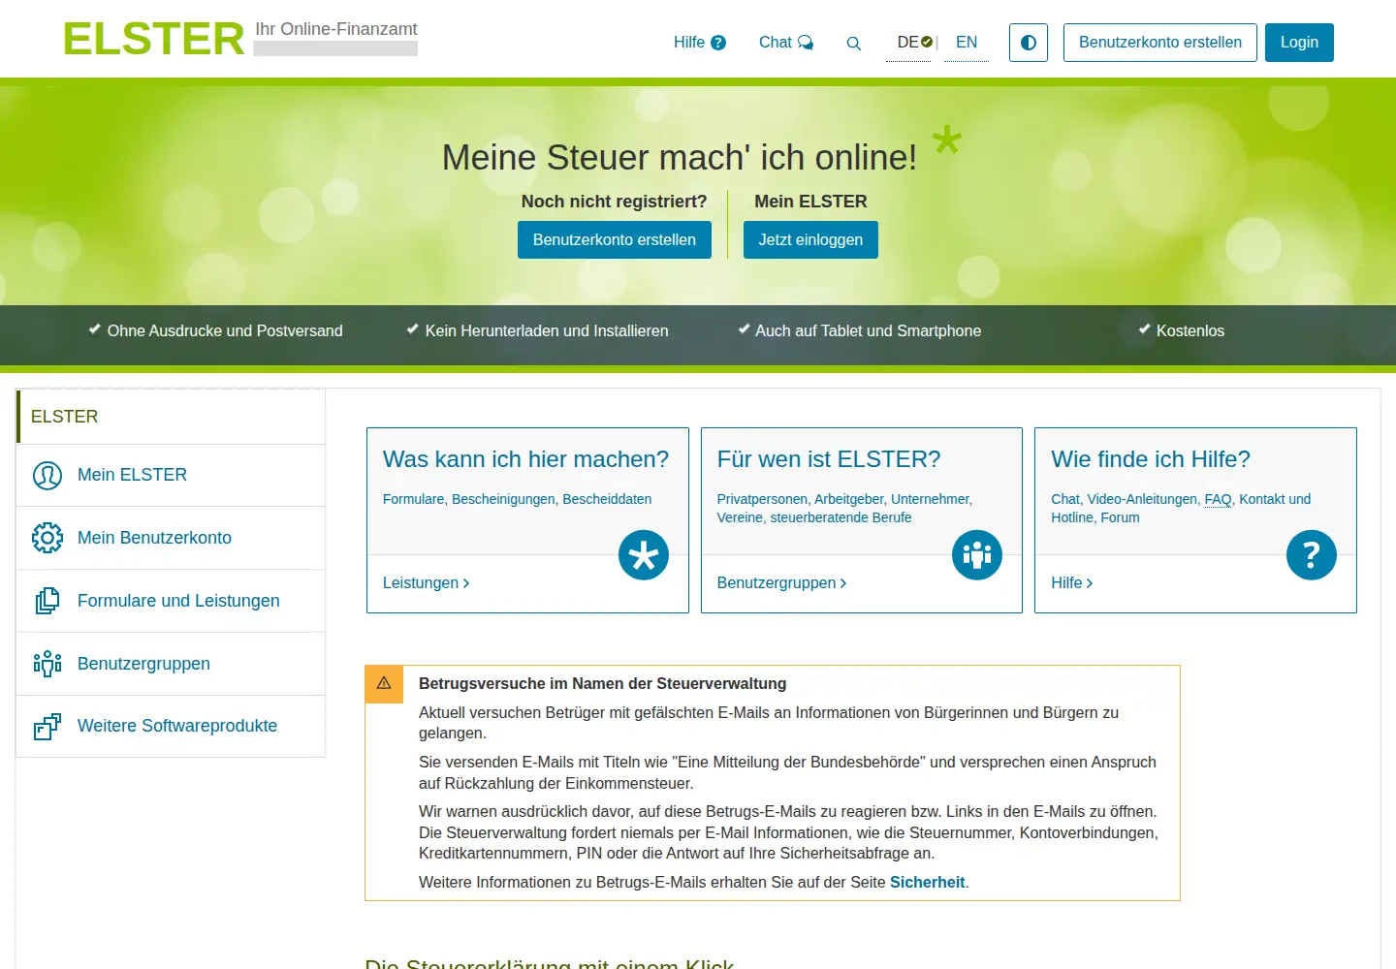This screenshot has width=1396, height=969.
Task: Click the asterisk circle icon on Leistungen card
Action: [644, 555]
